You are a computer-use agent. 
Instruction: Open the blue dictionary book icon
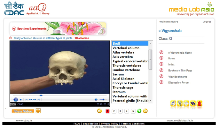(193, 103)
